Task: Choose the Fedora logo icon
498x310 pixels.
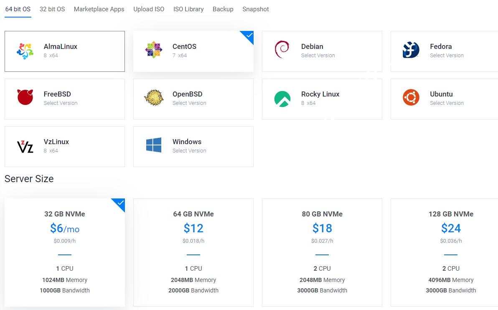Action: pyautogui.click(x=411, y=50)
